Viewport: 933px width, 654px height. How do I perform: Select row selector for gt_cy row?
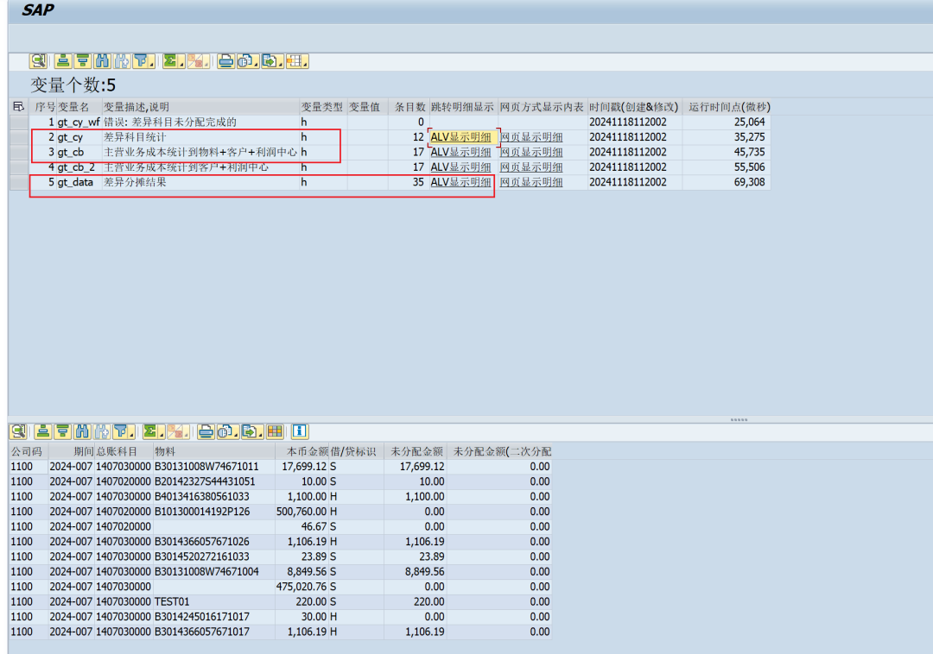(x=19, y=137)
